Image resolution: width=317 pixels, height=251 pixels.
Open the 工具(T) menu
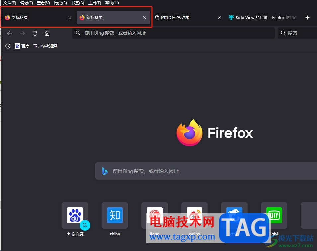pyautogui.click(x=94, y=3)
